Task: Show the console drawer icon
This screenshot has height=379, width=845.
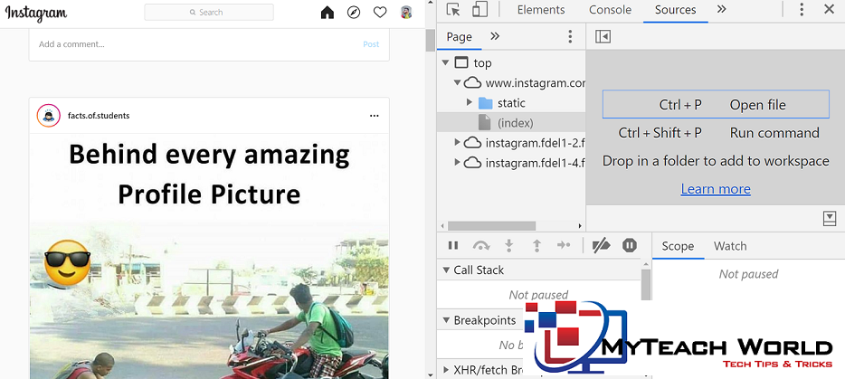Action: 830,218
